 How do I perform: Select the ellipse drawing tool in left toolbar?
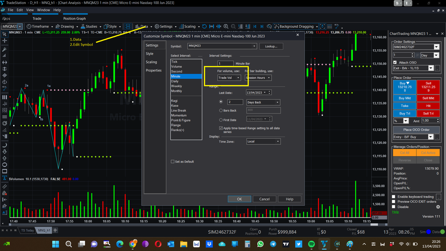coord(5,165)
